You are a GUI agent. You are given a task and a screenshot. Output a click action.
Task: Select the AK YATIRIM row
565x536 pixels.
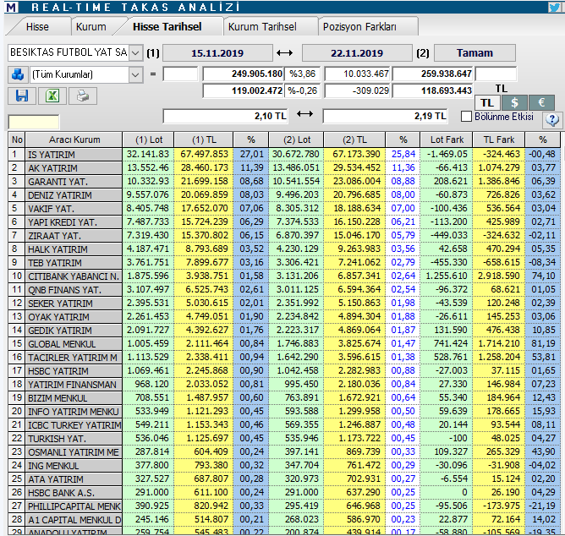[x=284, y=168]
